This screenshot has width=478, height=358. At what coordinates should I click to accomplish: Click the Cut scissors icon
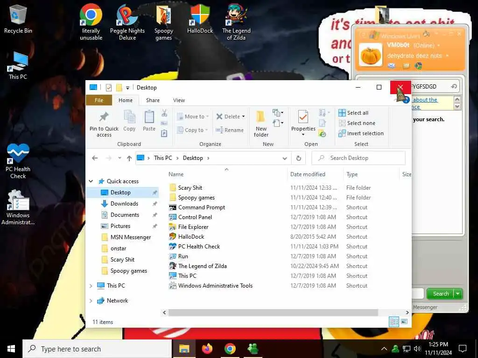pyautogui.click(x=164, y=113)
